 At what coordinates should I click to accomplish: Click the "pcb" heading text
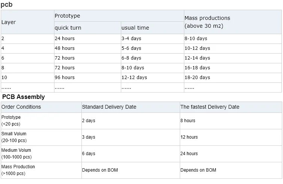click(6, 4)
